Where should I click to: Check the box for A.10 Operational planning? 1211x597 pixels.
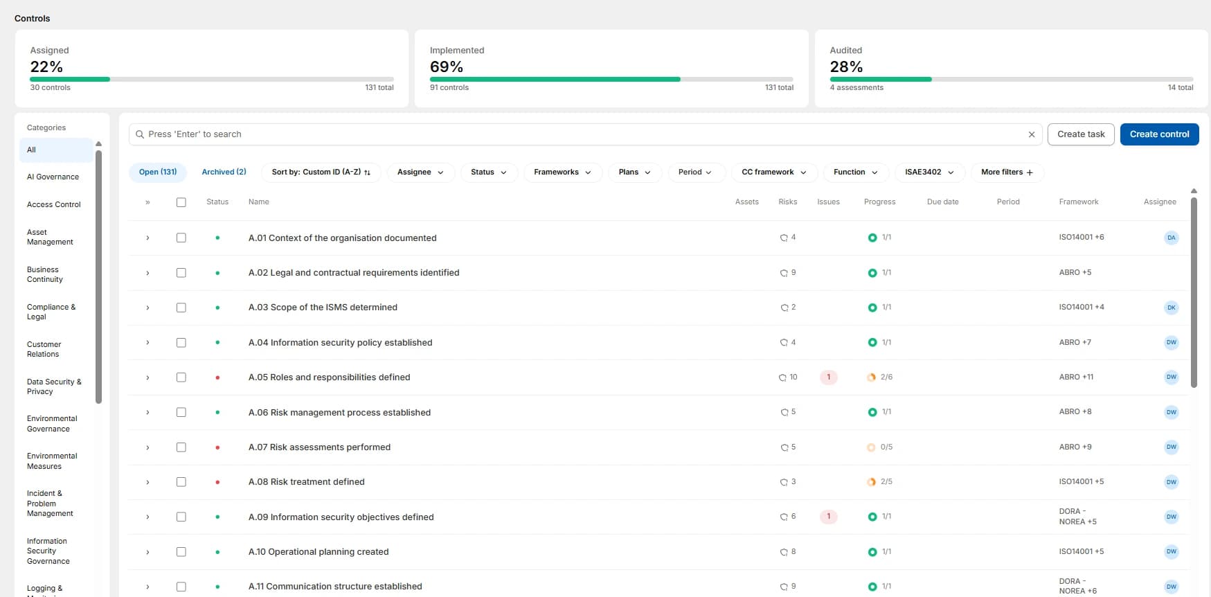(181, 552)
